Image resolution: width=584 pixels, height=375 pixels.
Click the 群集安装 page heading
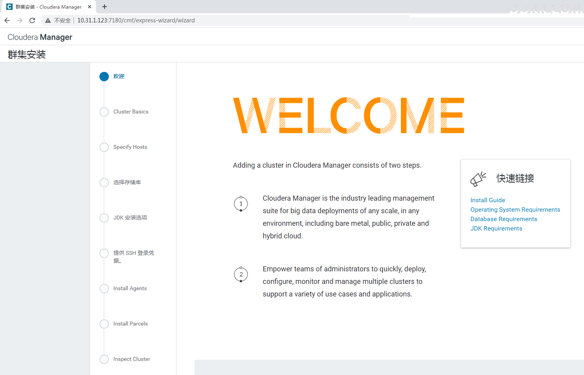point(27,55)
